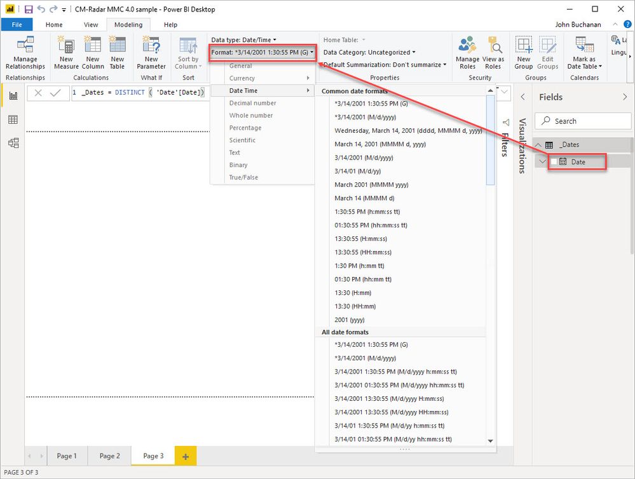Open Manage Roles security icon
This screenshot has width=635, height=479.
[x=467, y=44]
